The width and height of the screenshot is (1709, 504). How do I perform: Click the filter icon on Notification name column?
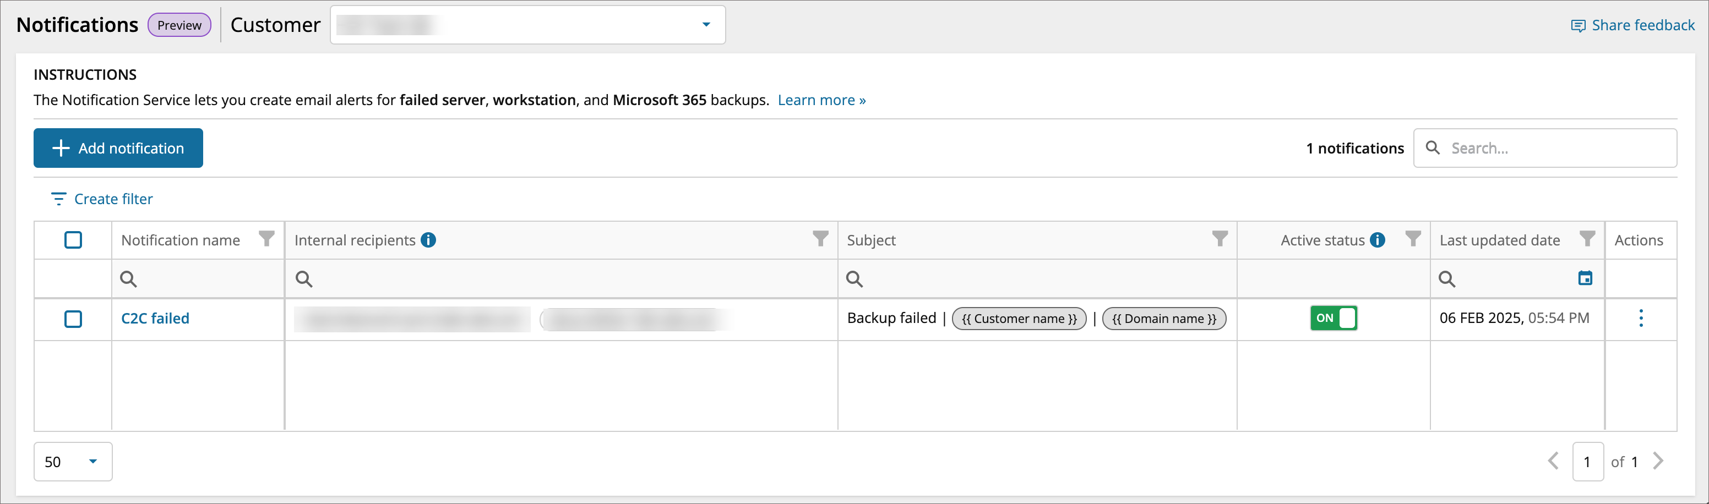click(x=266, y=239)
